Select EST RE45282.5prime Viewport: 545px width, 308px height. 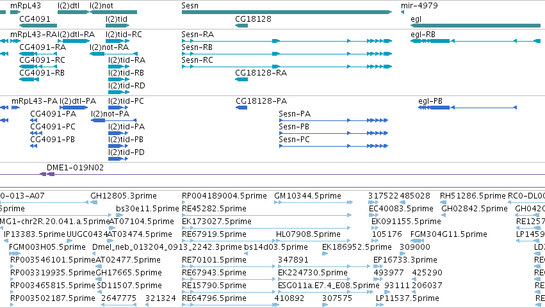[214, 209]
